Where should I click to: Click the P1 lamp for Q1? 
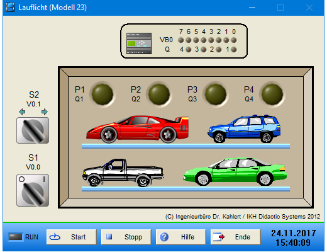(x=103, y=94)
